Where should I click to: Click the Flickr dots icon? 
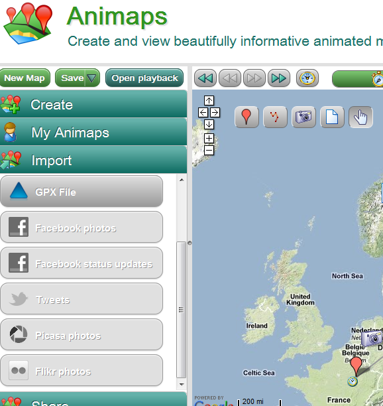coord(19,370)
